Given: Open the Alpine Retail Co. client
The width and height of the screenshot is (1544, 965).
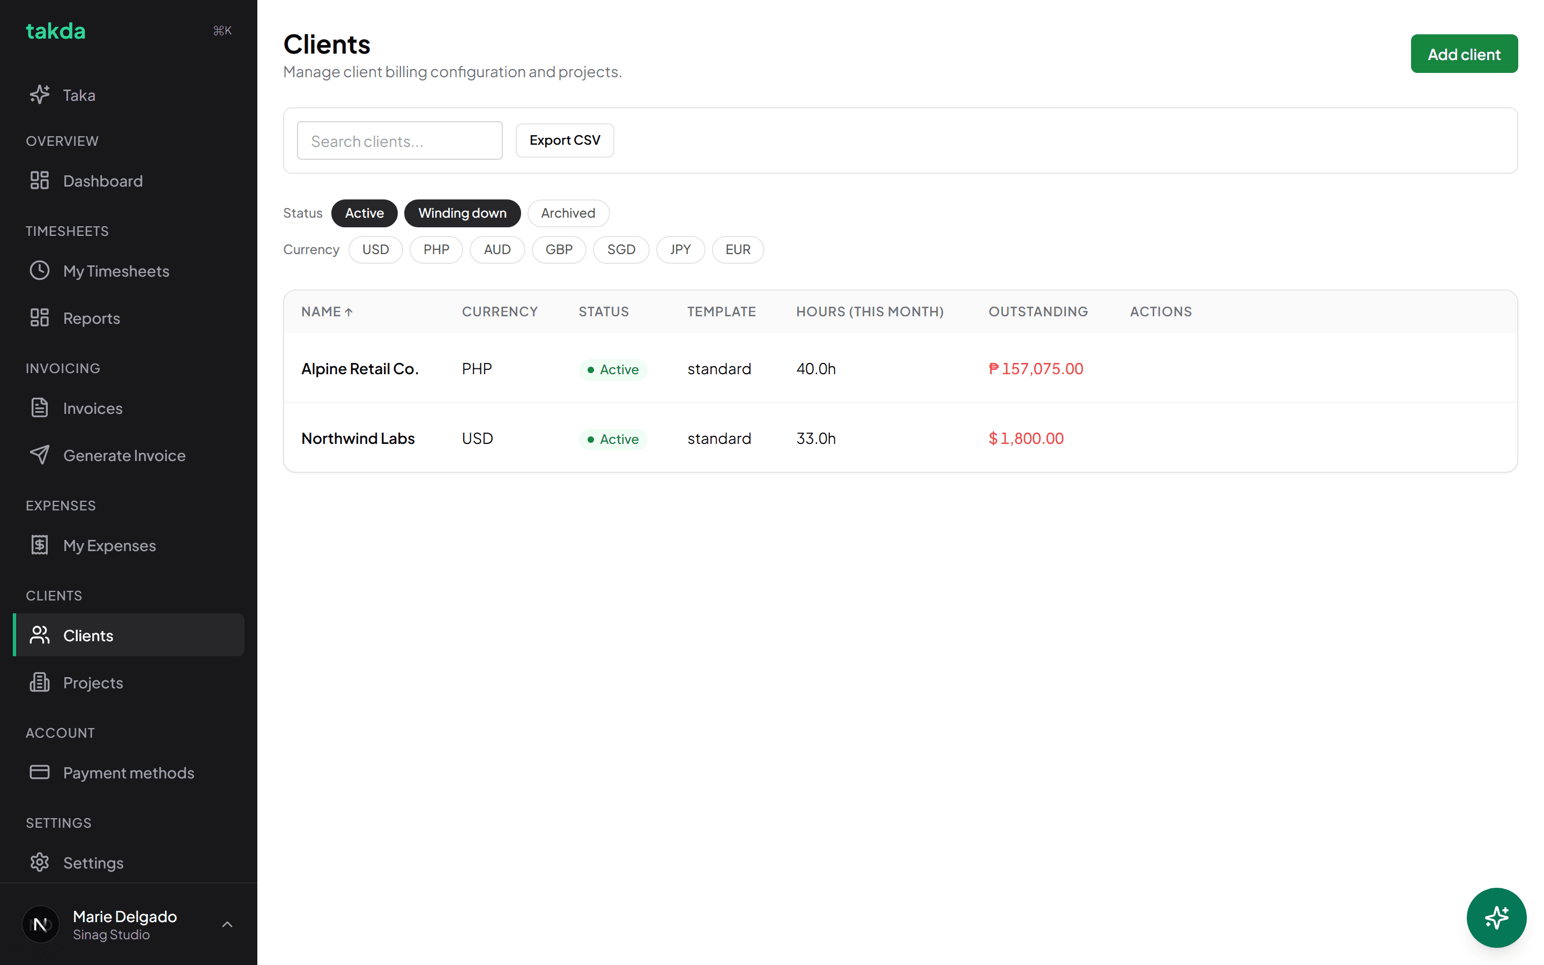Looking at the screenshot, I should tap(360, 368).
